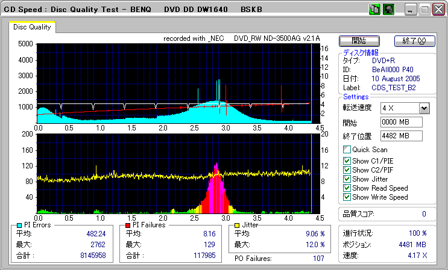Open the 転送速度 speed dropdown

point(424,108)
